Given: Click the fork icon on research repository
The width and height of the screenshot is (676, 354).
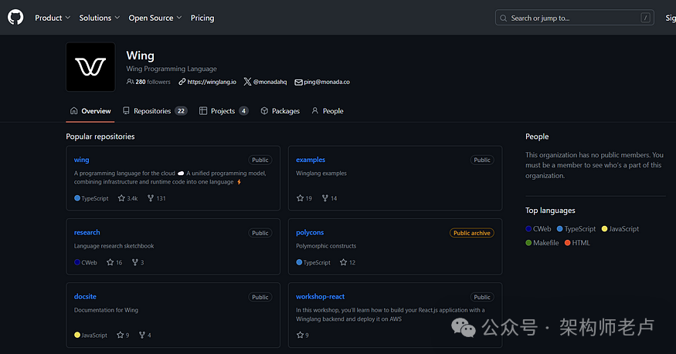Looking at the screenshot, I should point(134,262).
